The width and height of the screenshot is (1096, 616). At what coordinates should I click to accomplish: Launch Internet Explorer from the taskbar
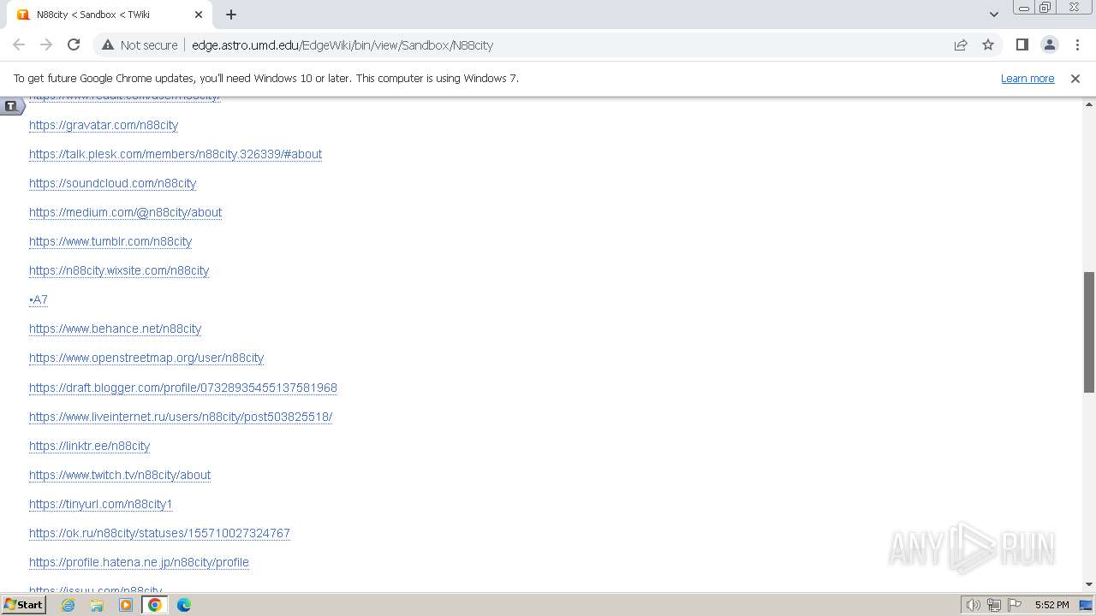tap(68, 605)
